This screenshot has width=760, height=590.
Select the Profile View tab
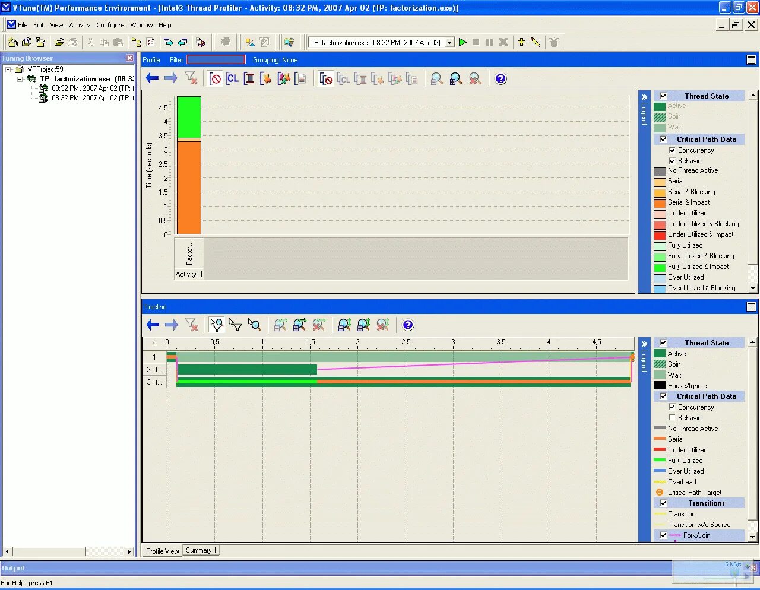[x=162, y=551]
